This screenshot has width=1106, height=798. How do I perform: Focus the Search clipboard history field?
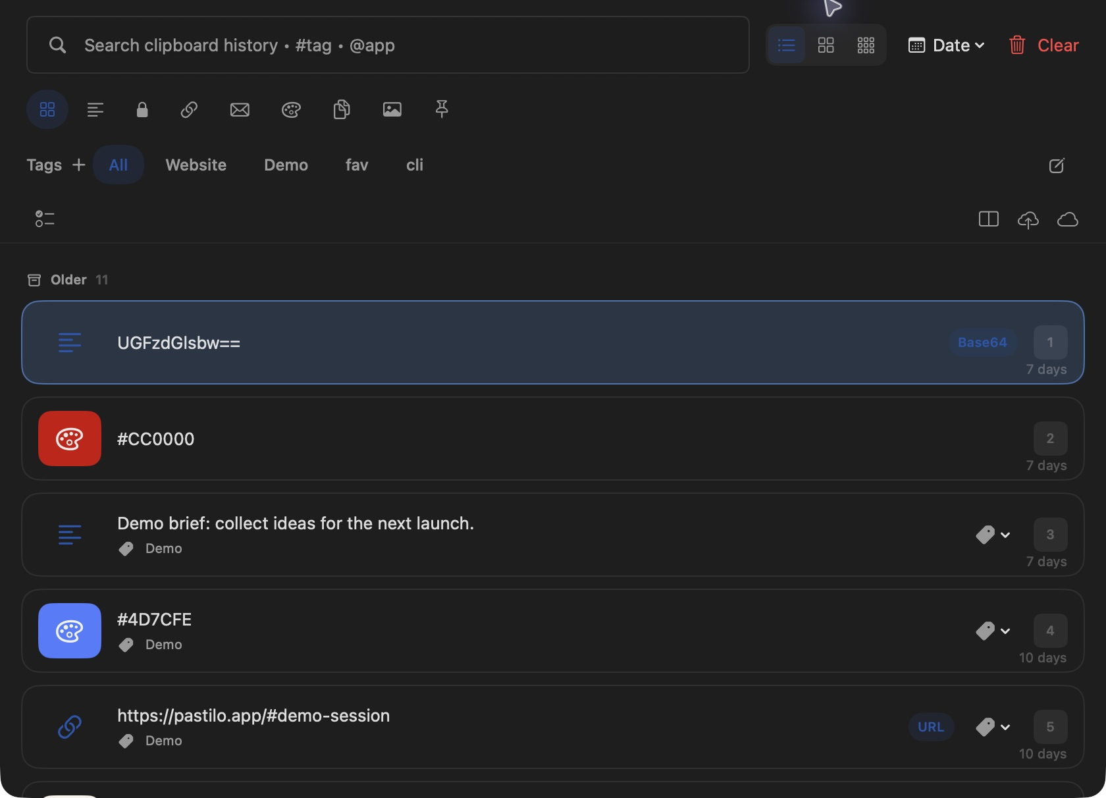388,45
